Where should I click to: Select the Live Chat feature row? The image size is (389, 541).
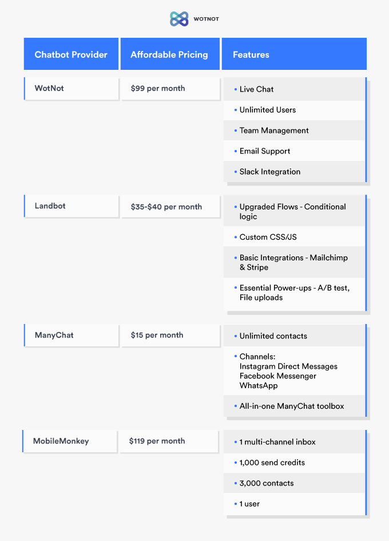point(294,89)
